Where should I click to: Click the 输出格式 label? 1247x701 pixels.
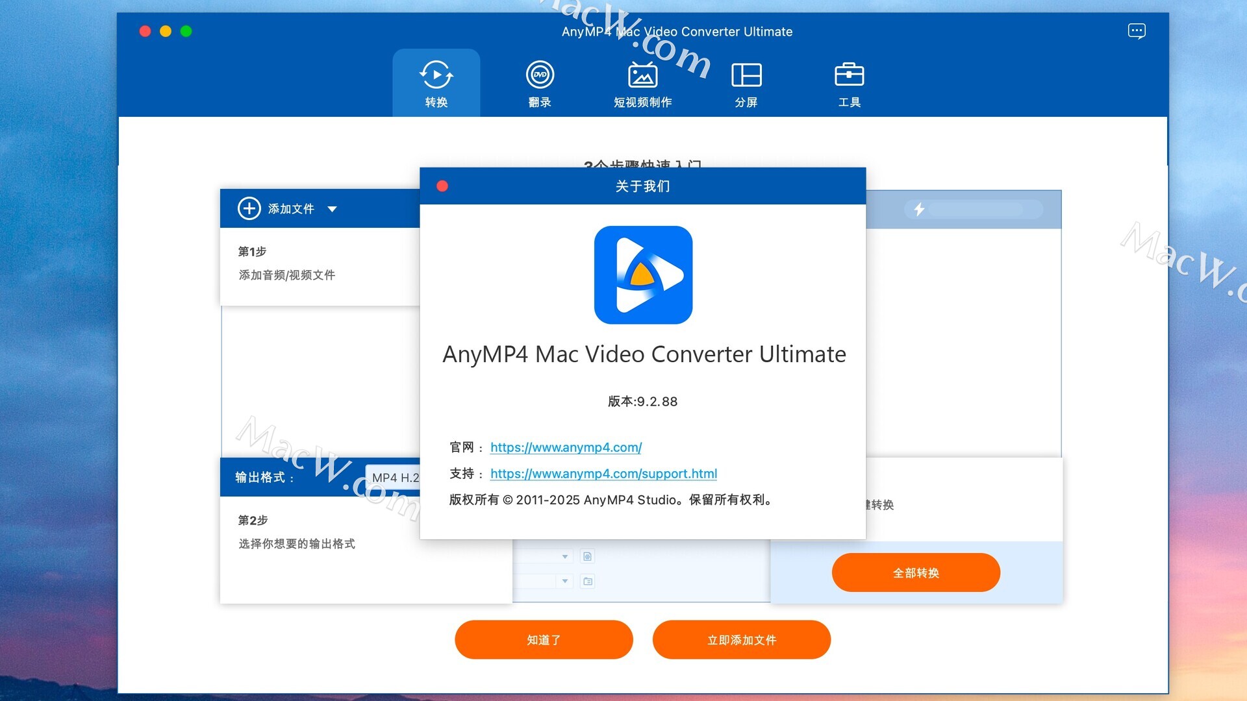[265, 478]
